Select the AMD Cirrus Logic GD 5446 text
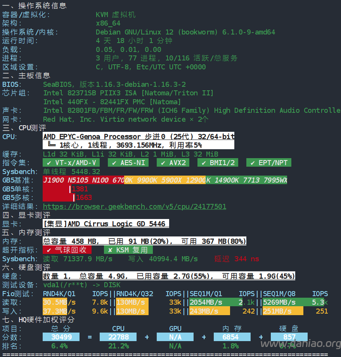The height and width of the screenshot is (357, 341). coord(106,224)
